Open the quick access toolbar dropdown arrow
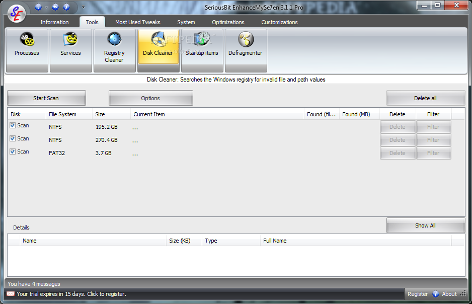Viewport: 472px width, 304px height. pyautogui.click(x=83, y=7)
